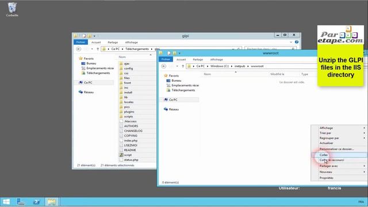Switch to Accueil tab in glpi window
The image size is (368, 207).
96,43
